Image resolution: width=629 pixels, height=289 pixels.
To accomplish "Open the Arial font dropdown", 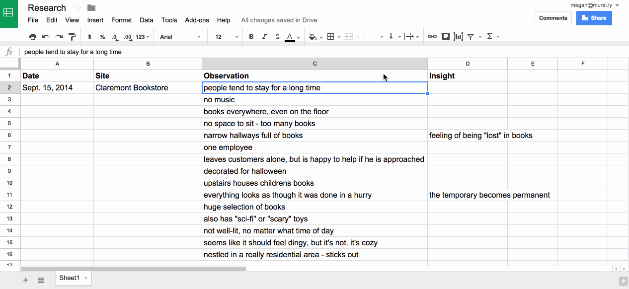I will pos(180,37).
